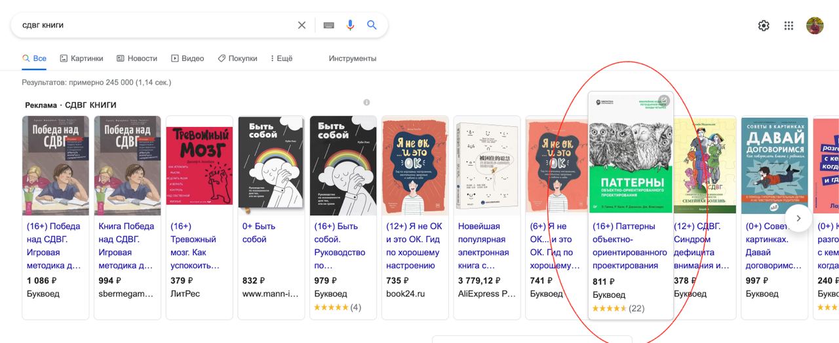This screenshot has height=343, width=839.
Task: Open link '0+ Быть собой'
Action: (x=259, y=232)
